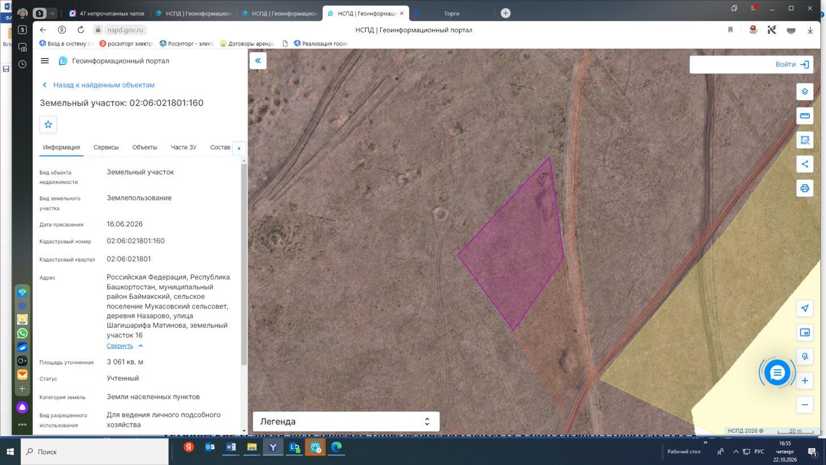Click the share map icon
This screenshot has height=465, width=826.
(x=804, y=164)
